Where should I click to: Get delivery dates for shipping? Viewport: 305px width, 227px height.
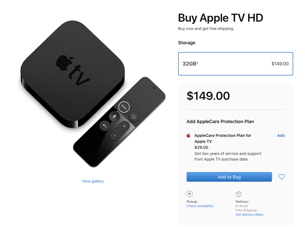(249, 214)
